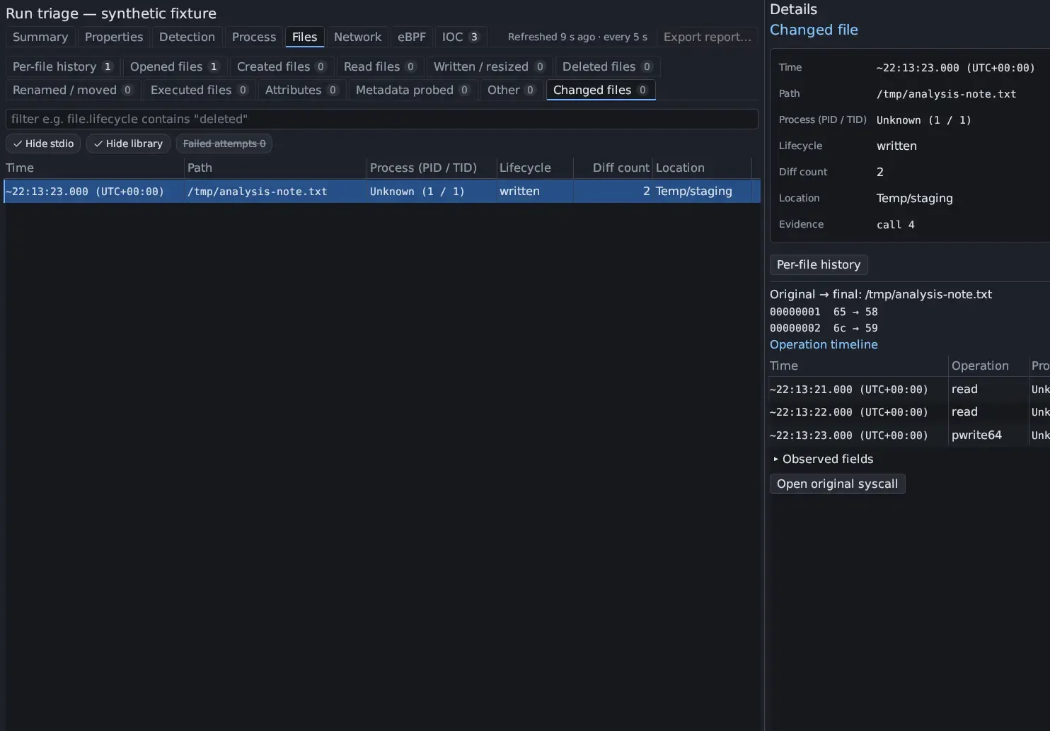The image size is (1050, 731).
Task: Click diff line 00000002 6c → 59
Action: [x=824, y=328]
